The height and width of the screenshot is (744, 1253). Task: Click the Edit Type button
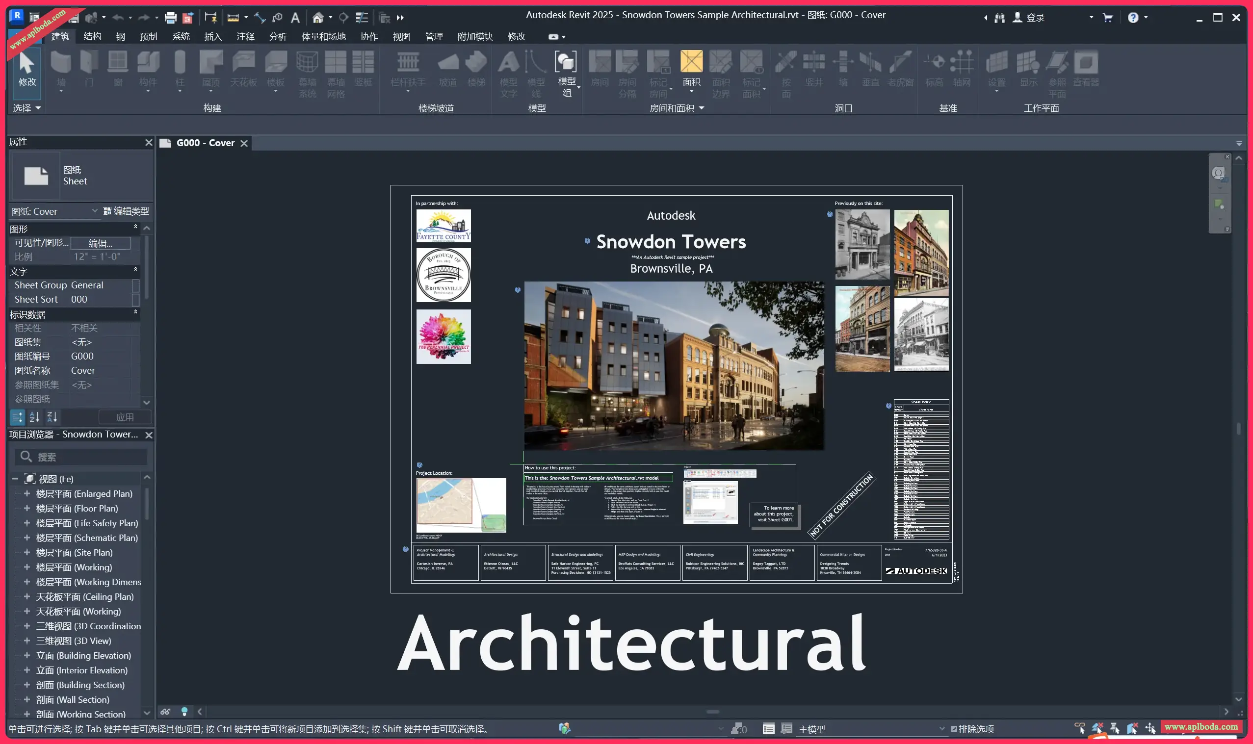pos(127,211)
